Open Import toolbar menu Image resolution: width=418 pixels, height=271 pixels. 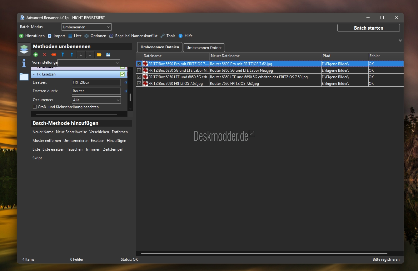point(56,36)
